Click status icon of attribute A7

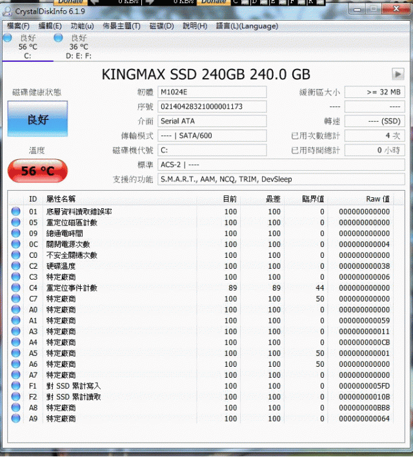(15, 374)
